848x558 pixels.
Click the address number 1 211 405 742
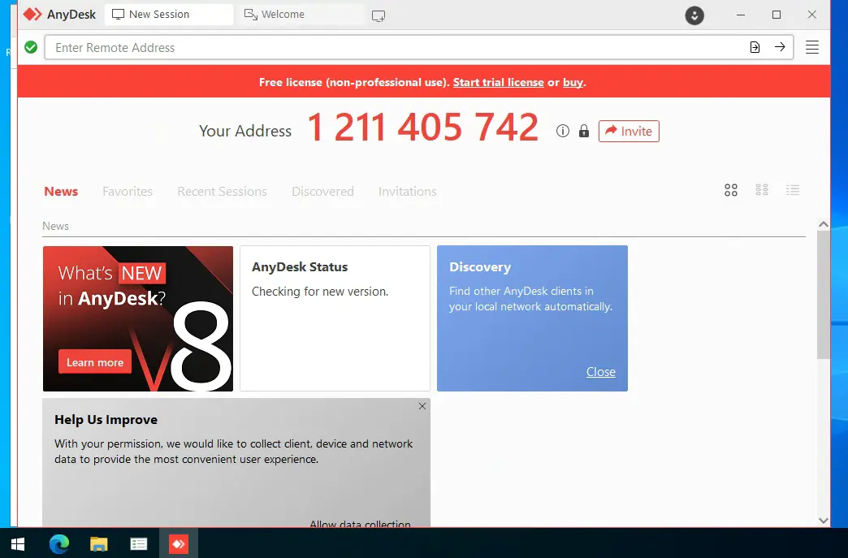click(x=423, y=128)
